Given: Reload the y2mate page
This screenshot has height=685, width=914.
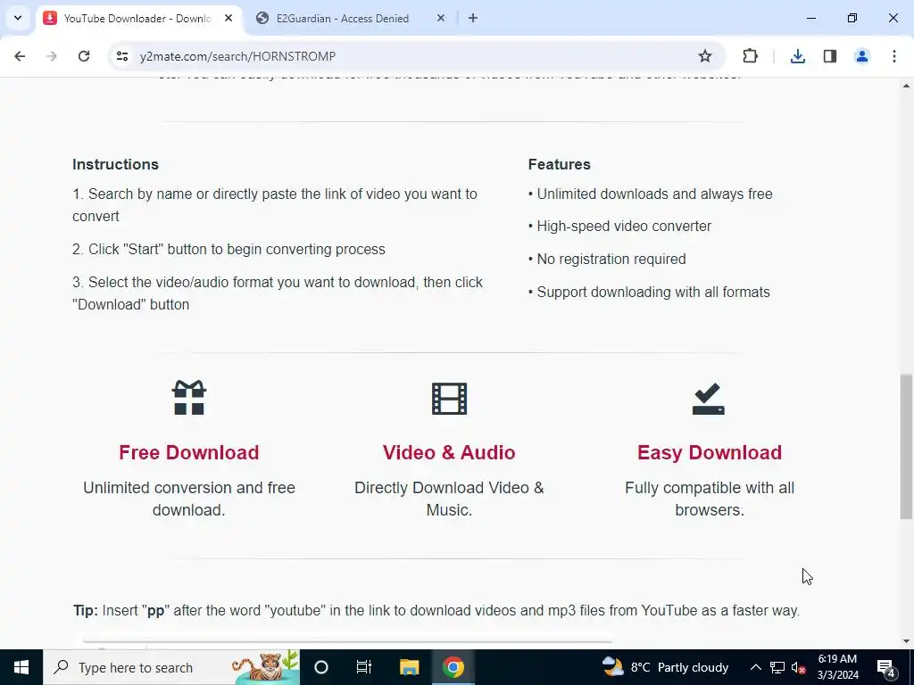Looking at the screenshot, I should pyautogui.click(x=84, y=56).
